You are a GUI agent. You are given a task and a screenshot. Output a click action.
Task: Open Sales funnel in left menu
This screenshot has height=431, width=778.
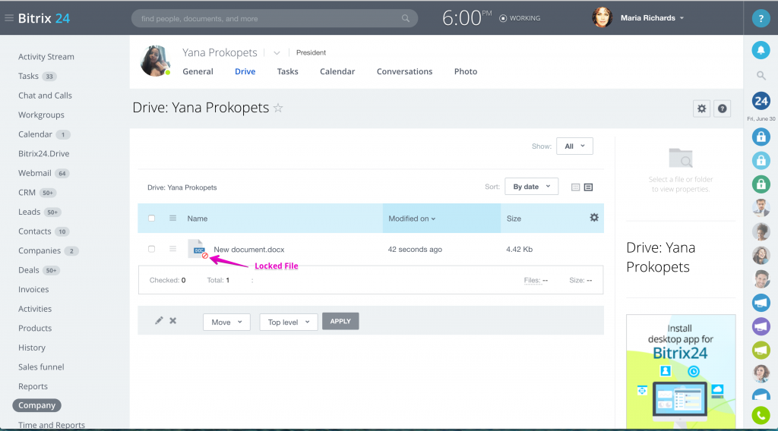click(x=41, y=367)
